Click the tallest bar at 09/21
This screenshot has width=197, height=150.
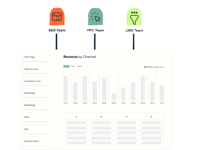tap(66, 88)
